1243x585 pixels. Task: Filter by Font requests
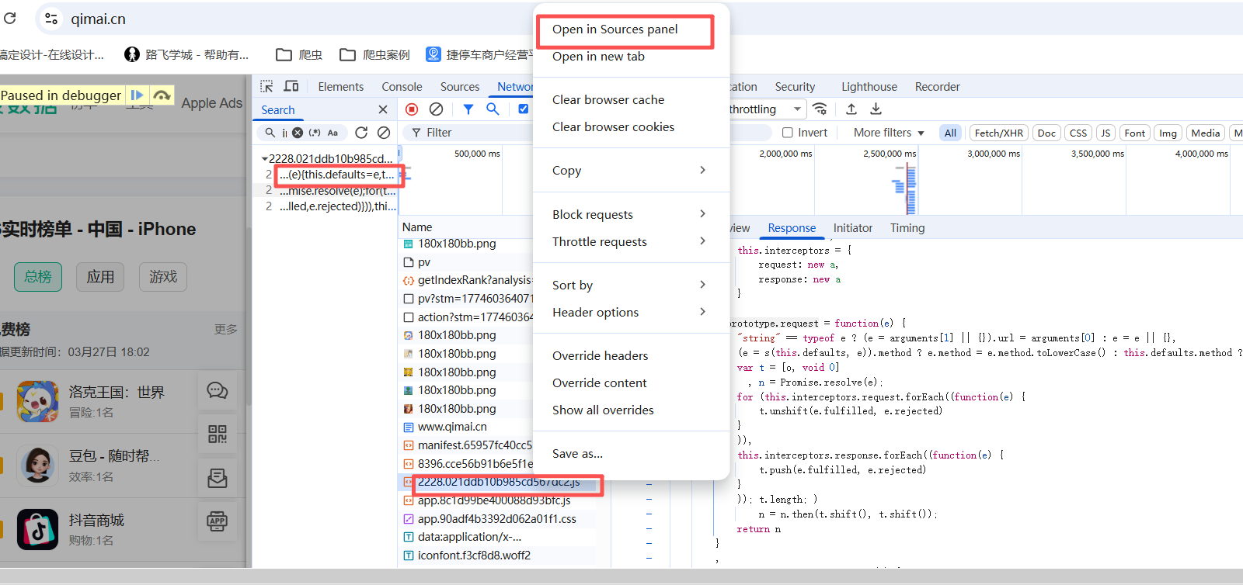[x=1134, y=133]
